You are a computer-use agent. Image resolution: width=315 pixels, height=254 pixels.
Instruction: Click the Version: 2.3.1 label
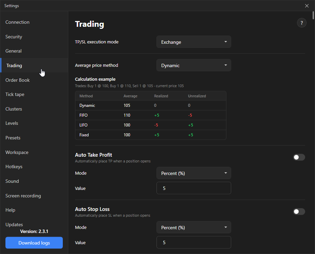(x=34, y=231)
